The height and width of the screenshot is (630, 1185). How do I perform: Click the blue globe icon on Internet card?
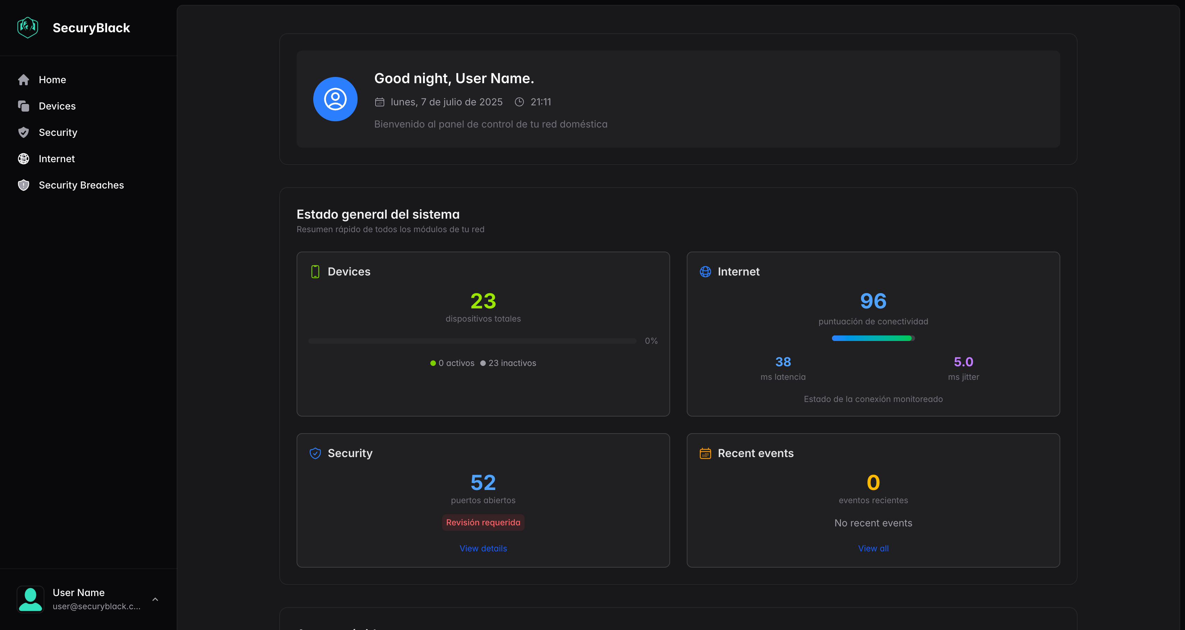click(x=705, y=272)
